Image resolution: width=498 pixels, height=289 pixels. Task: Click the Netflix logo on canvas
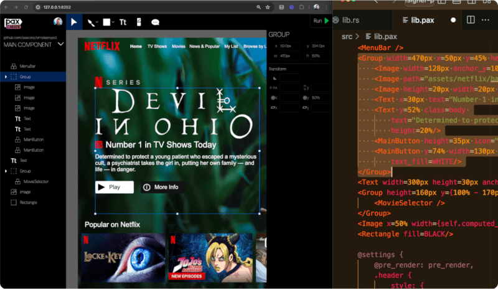pyautogui.click(x=102, y=47)
